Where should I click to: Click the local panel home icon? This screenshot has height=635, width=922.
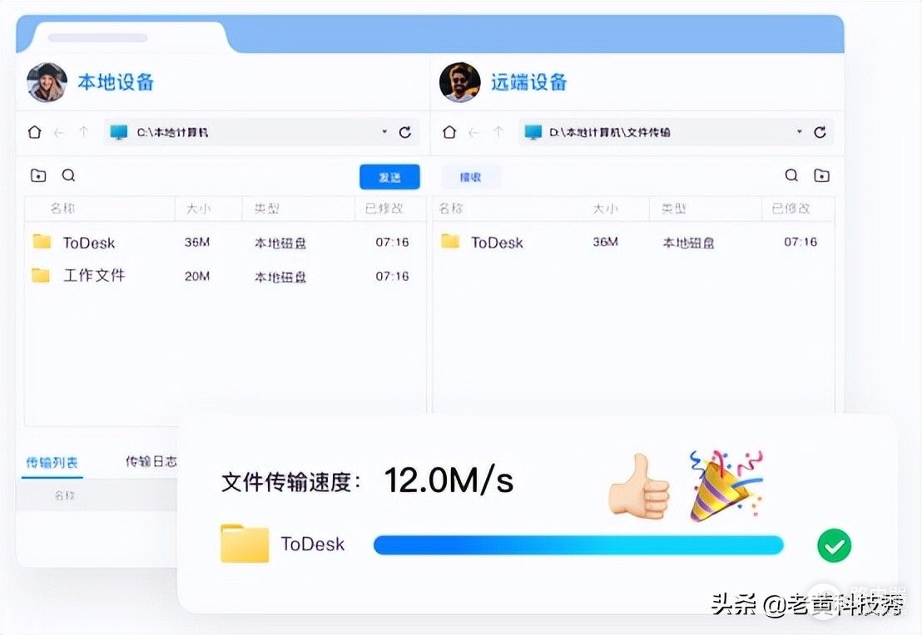pos(35,132)
